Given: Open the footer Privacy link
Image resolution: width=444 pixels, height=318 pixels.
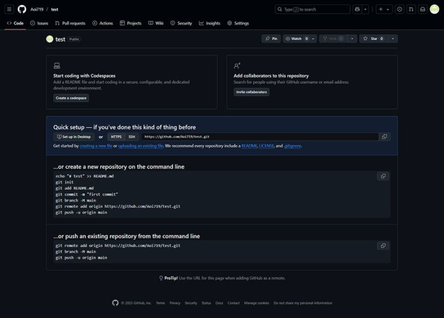Looking at the screenshot, I should pyautogui.click(x=175, y=303).
